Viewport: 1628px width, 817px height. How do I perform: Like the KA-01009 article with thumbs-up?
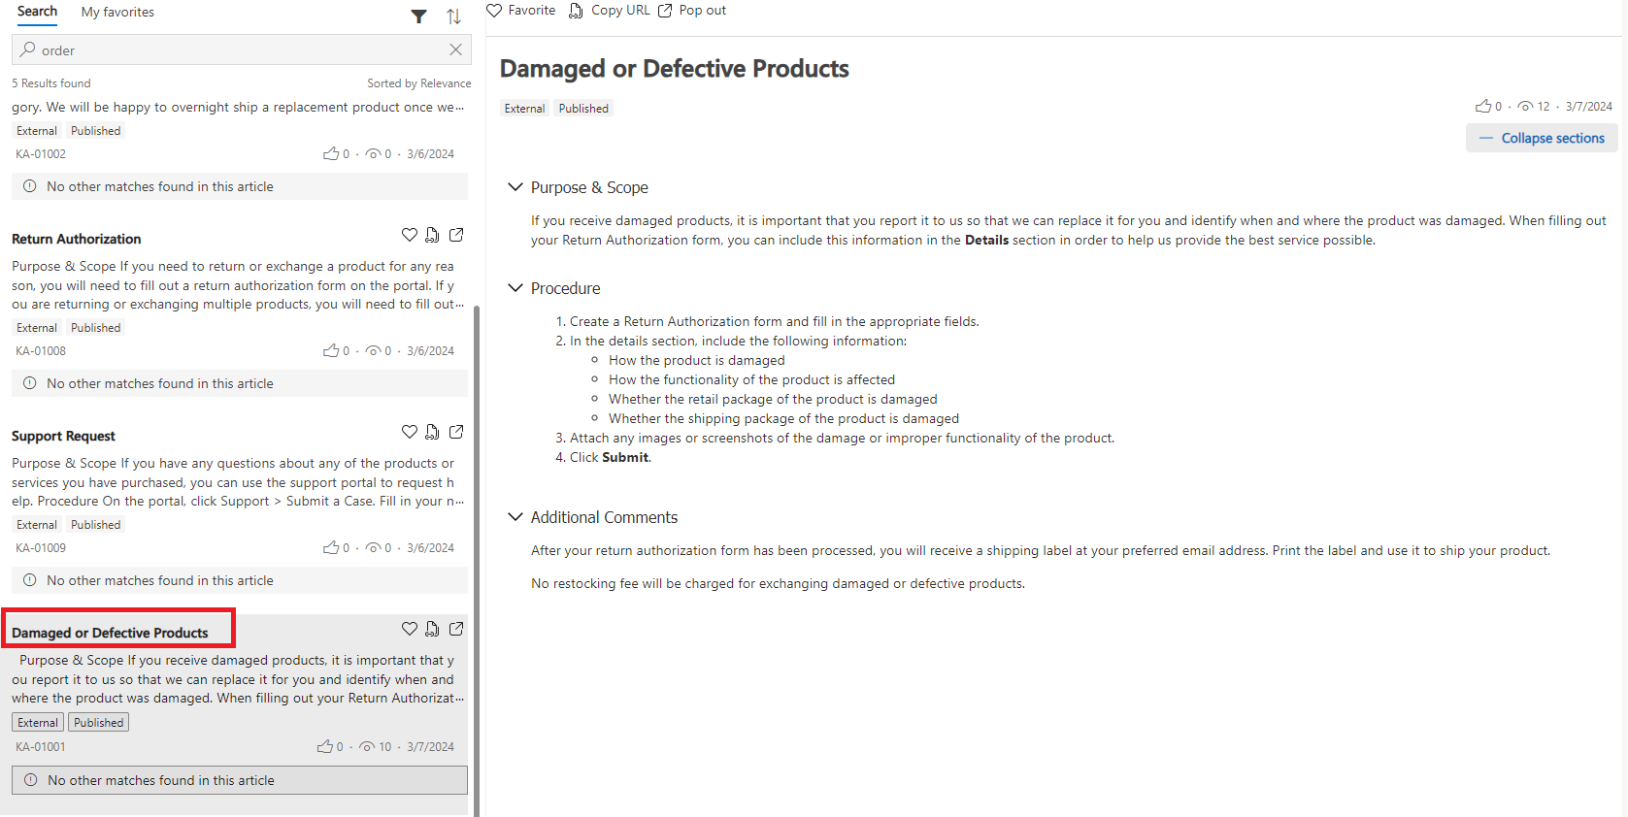(x=331, y=547)
